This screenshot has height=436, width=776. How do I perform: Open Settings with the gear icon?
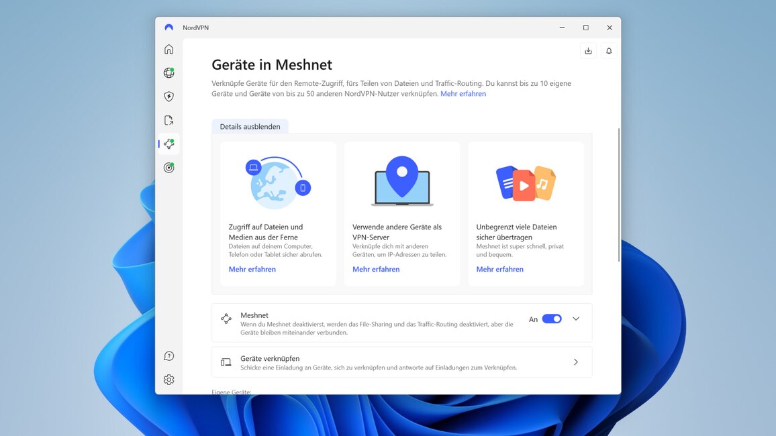point(168,379)
